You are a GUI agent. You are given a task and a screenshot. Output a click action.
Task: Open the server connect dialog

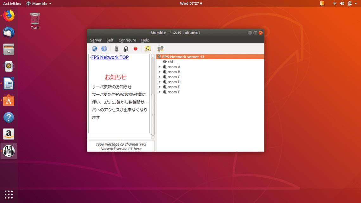pyautogui.click(x=94, y=48)
